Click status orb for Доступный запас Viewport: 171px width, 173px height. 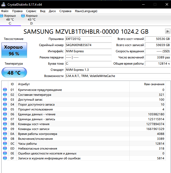[5, 99]
